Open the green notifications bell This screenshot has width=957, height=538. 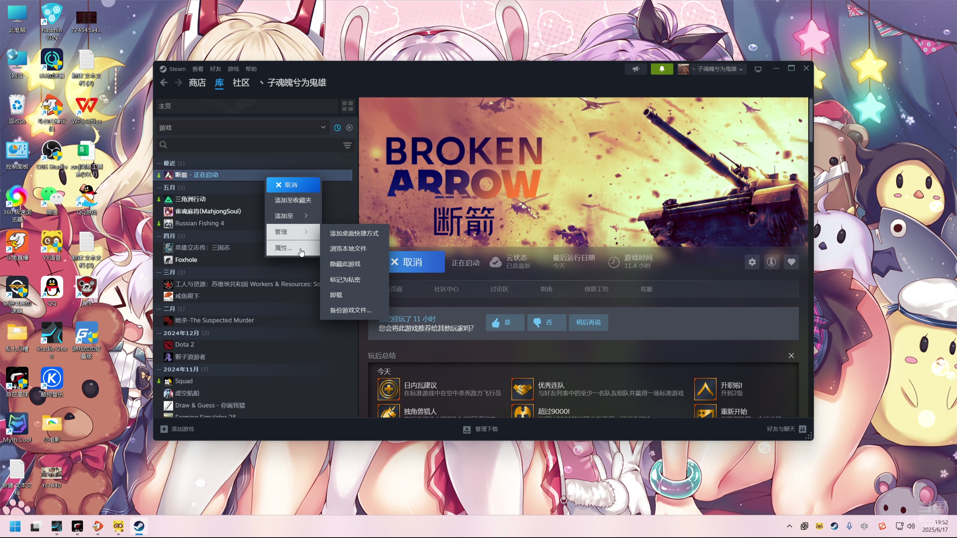(x=662, y=69)
